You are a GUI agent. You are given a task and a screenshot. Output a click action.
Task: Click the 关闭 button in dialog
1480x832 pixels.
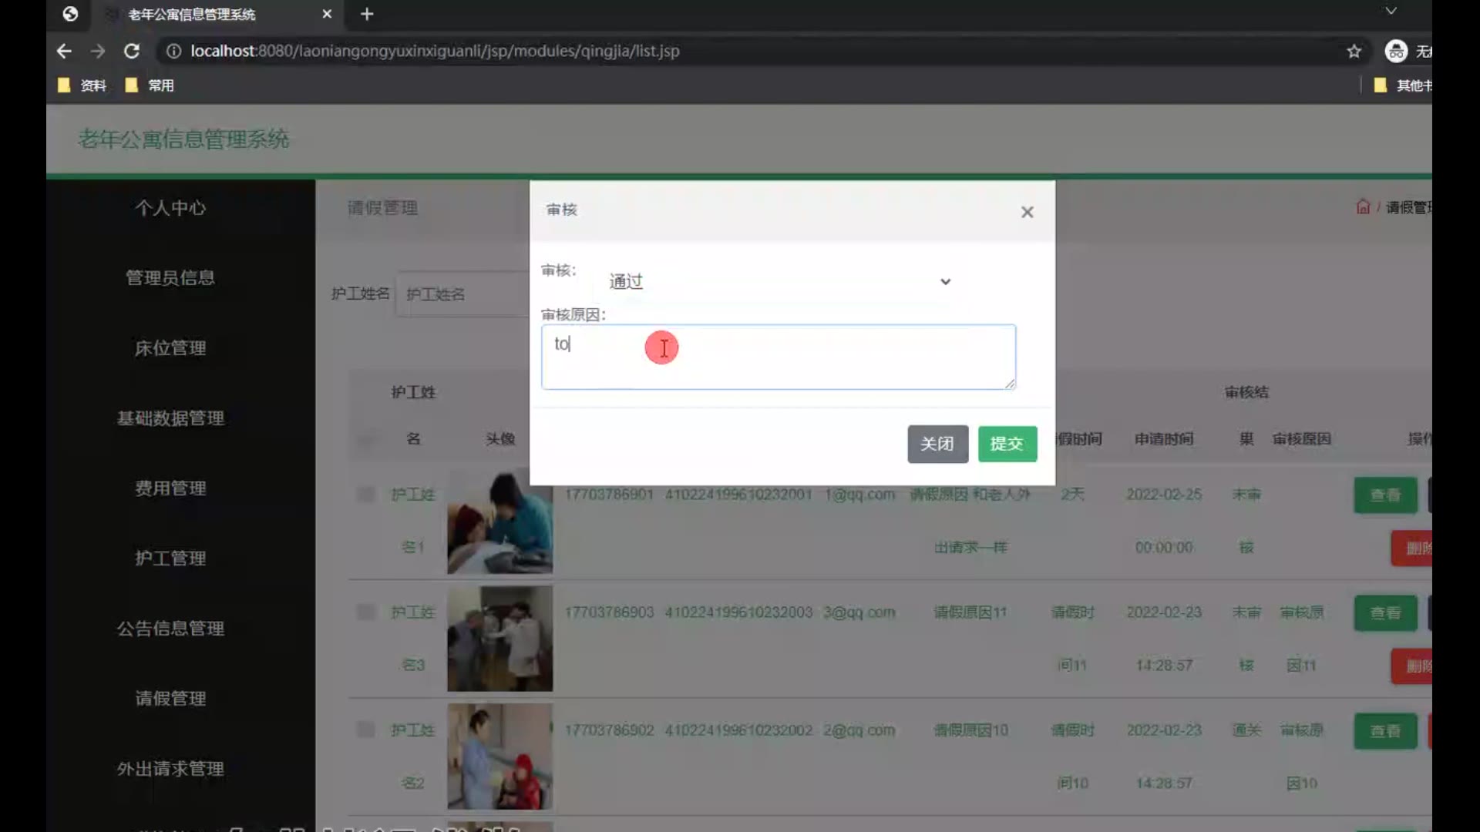click(x=937, y=444)
